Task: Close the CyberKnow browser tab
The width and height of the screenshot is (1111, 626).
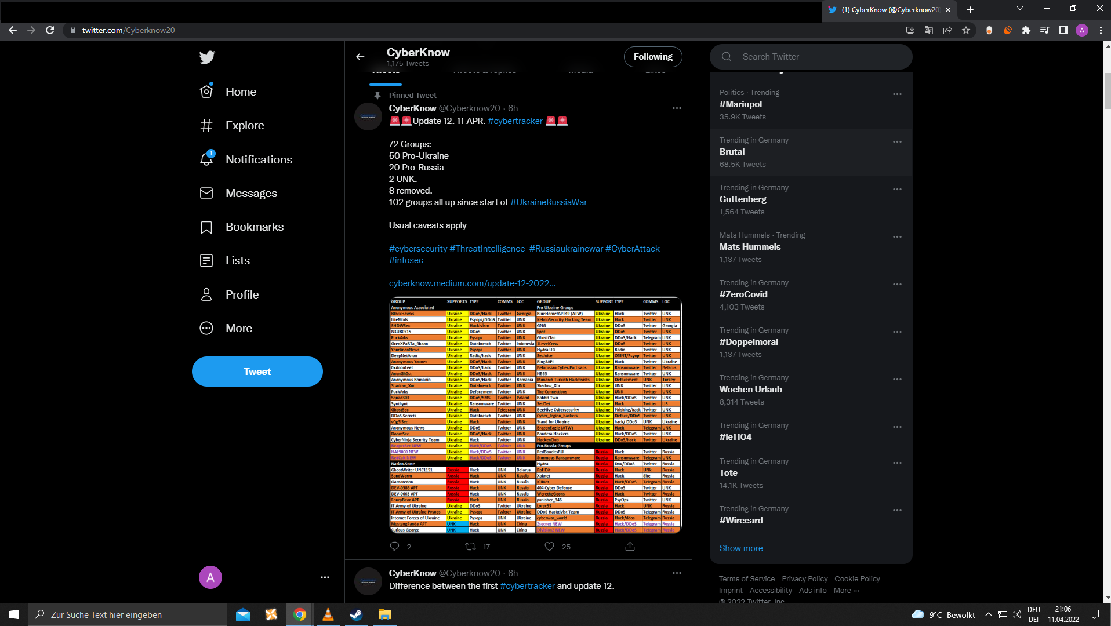Action: point(948,10)
